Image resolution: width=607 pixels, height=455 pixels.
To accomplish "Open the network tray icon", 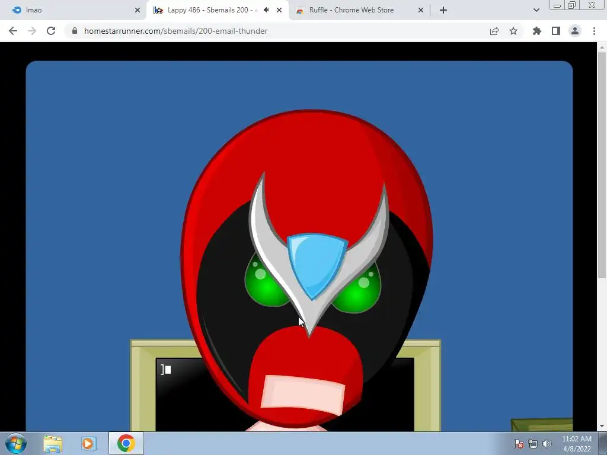I will point(533,444).
